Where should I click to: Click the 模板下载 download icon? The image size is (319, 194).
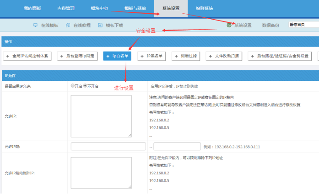coord(100,25)
